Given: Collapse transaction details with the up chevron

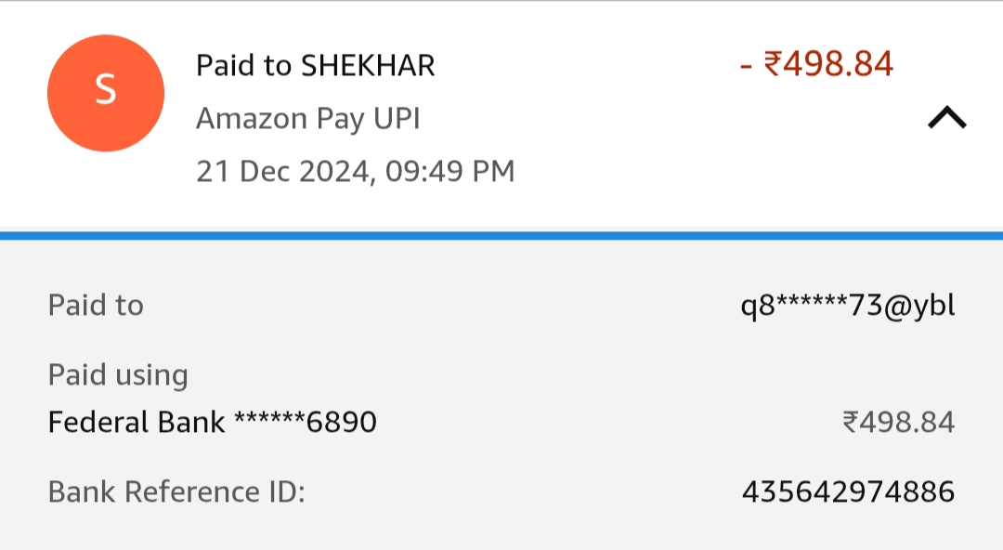Looking at the screenshot, I should pos(947,118).
